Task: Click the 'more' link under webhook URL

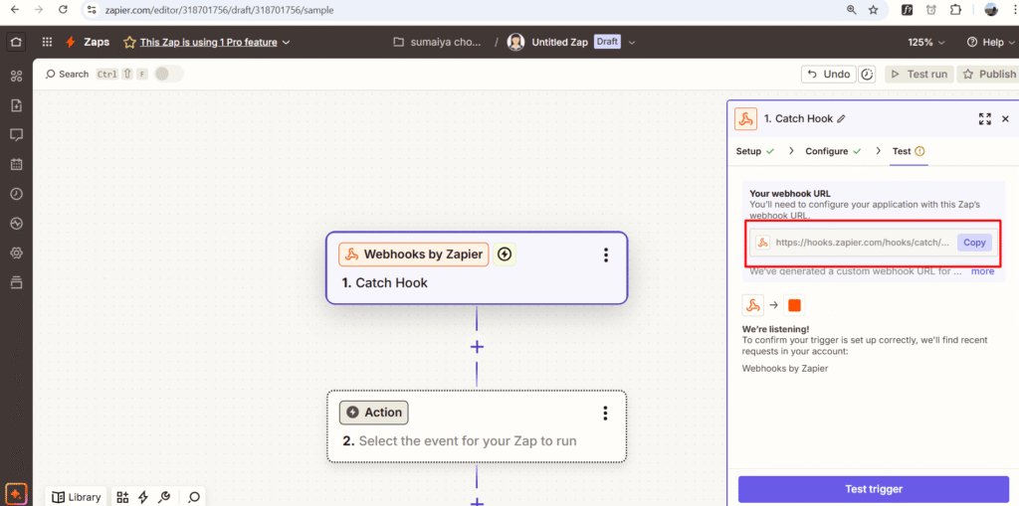Action: (982, 270)
